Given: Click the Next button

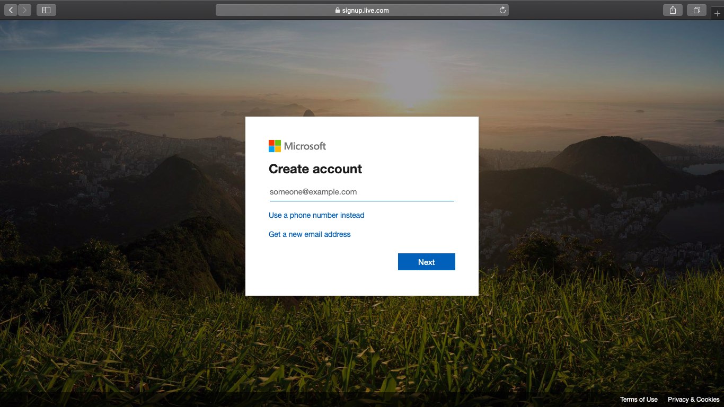Looking at the screenshot, I should coord(426,262).
